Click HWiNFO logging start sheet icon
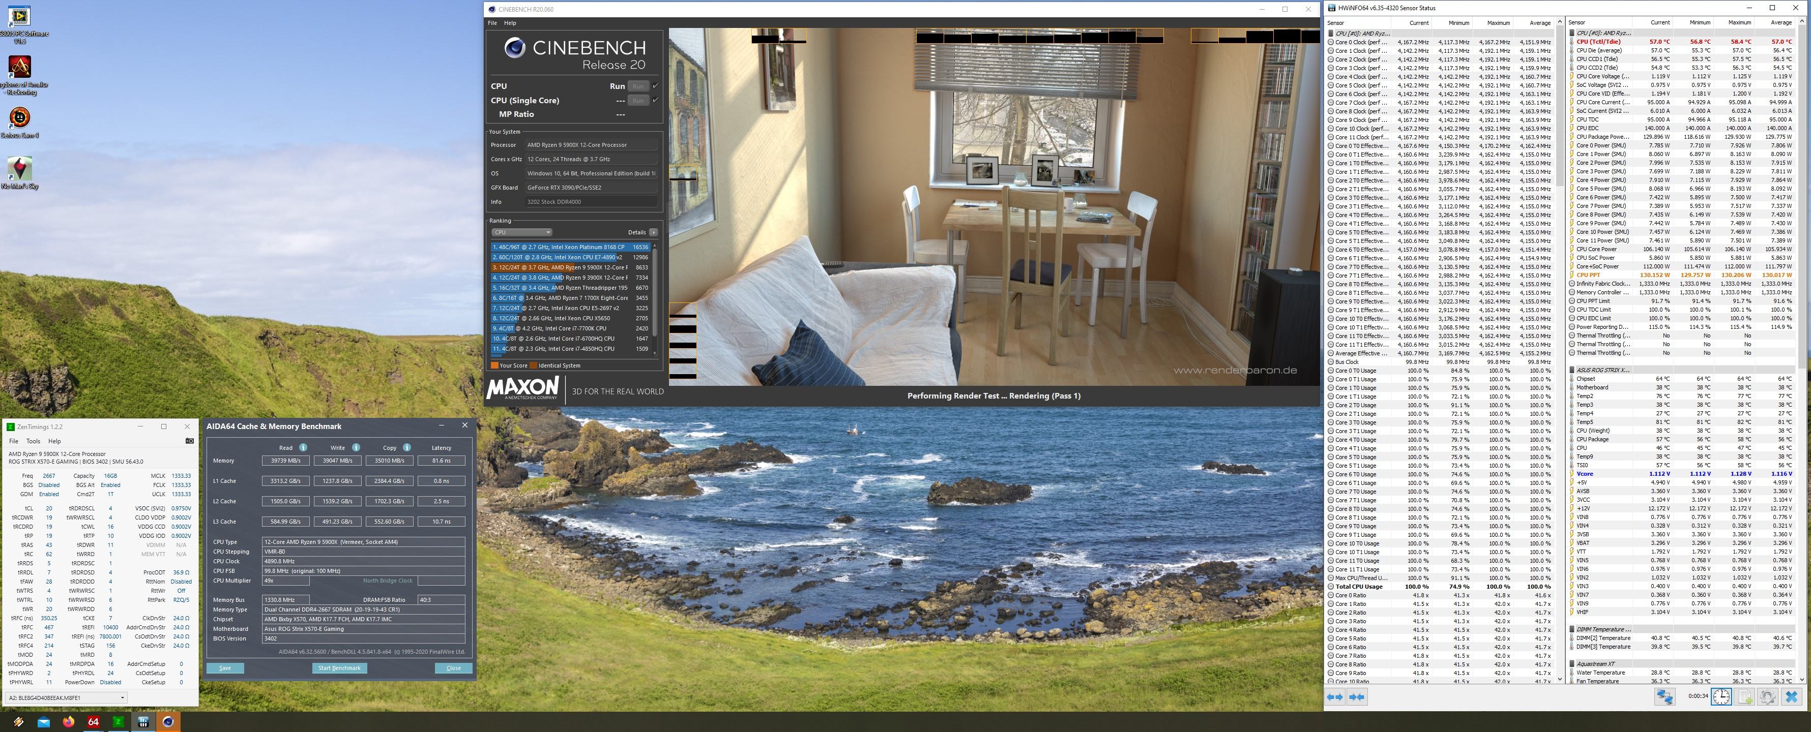This screenshot has height=732, width=1811. (x=1744, y=696)
